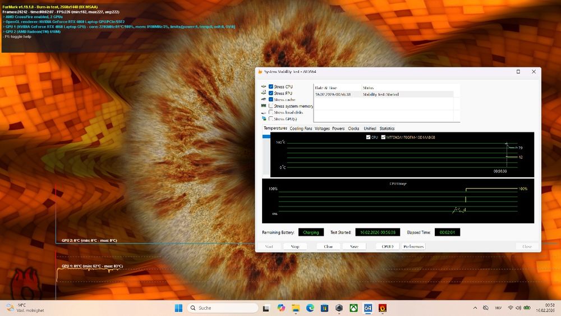Open the Microsoft Store taskbar icon
The image size is (561, 316).
325,308
